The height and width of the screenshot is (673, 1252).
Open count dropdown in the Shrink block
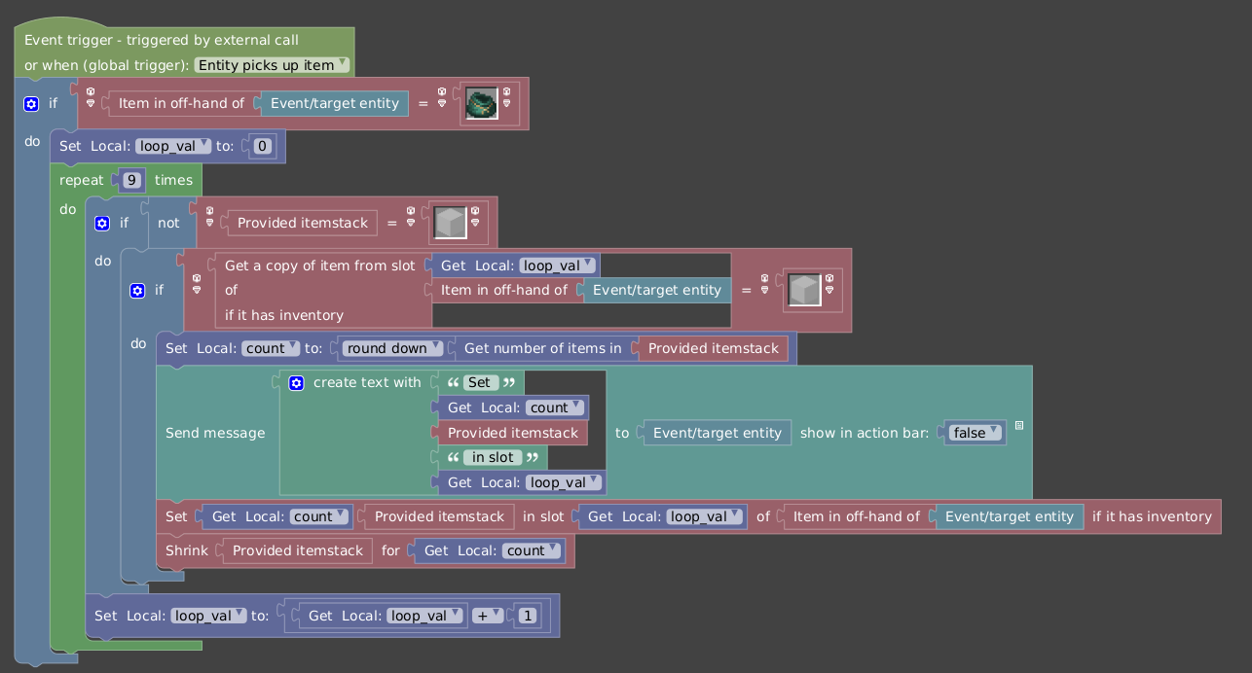(x=533, y=550)
